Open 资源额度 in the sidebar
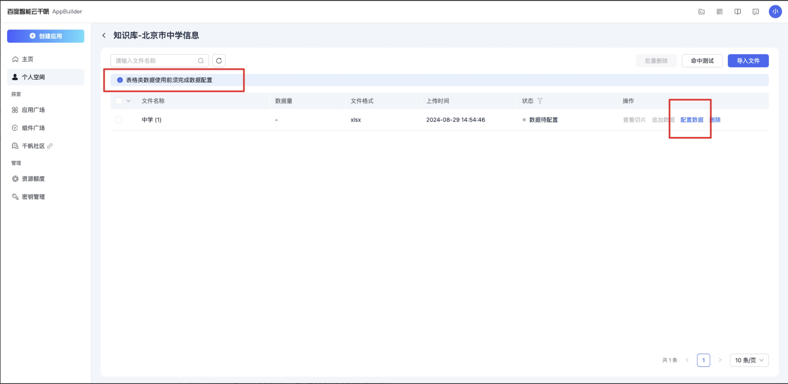This screenshot has height=384, width=788. [46, 179]
